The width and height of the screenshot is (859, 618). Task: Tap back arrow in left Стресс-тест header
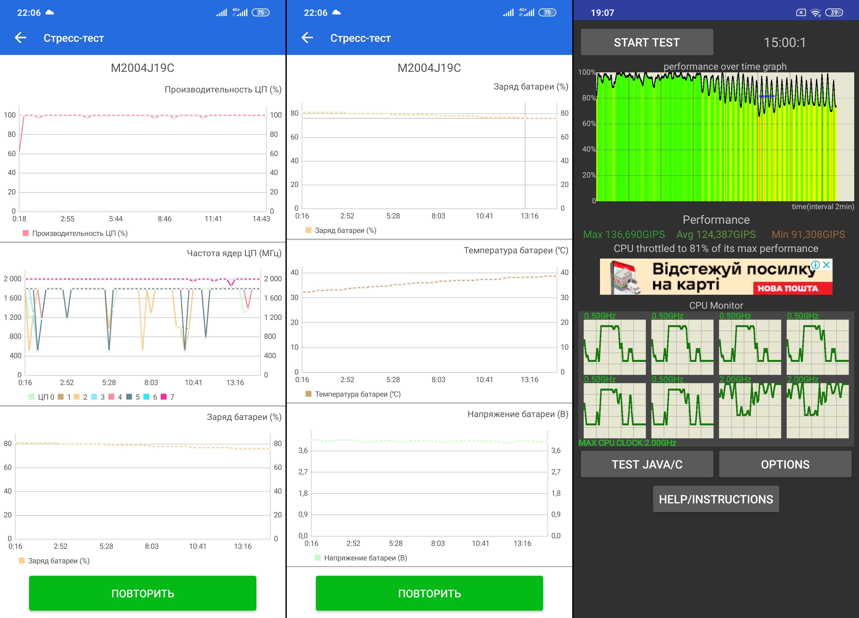(x=20, y=38)
